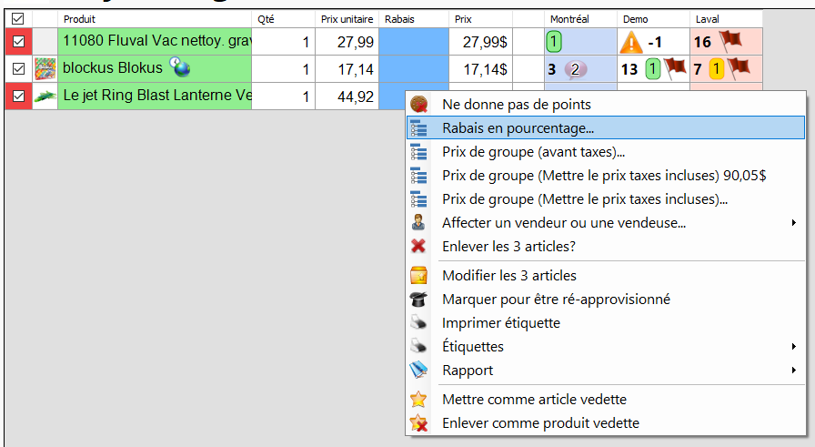
Task: Select the group price taxes incluses 90,05$ entry
Action: [606, 176]
